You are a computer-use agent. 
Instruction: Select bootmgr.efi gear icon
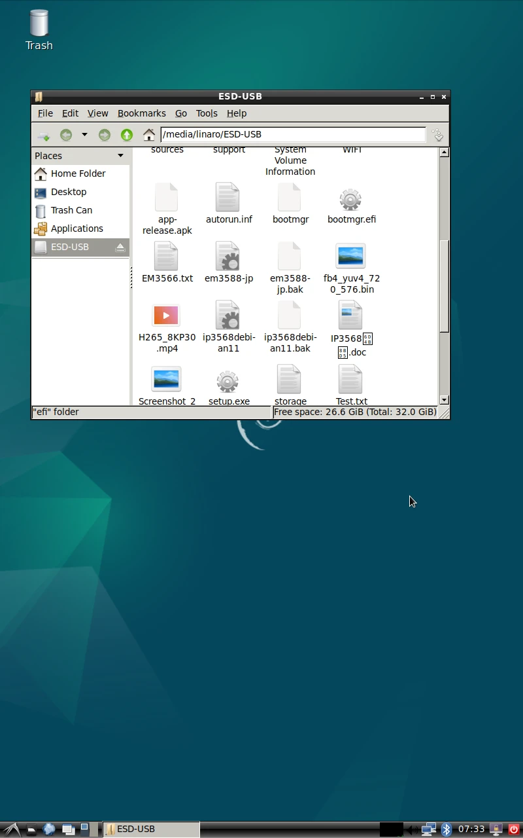pyautogui.click(x=350, y=199)
